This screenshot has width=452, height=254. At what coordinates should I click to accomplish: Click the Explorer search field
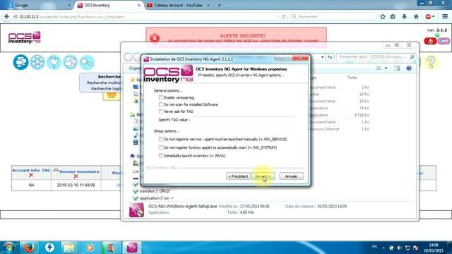(376, 57)
